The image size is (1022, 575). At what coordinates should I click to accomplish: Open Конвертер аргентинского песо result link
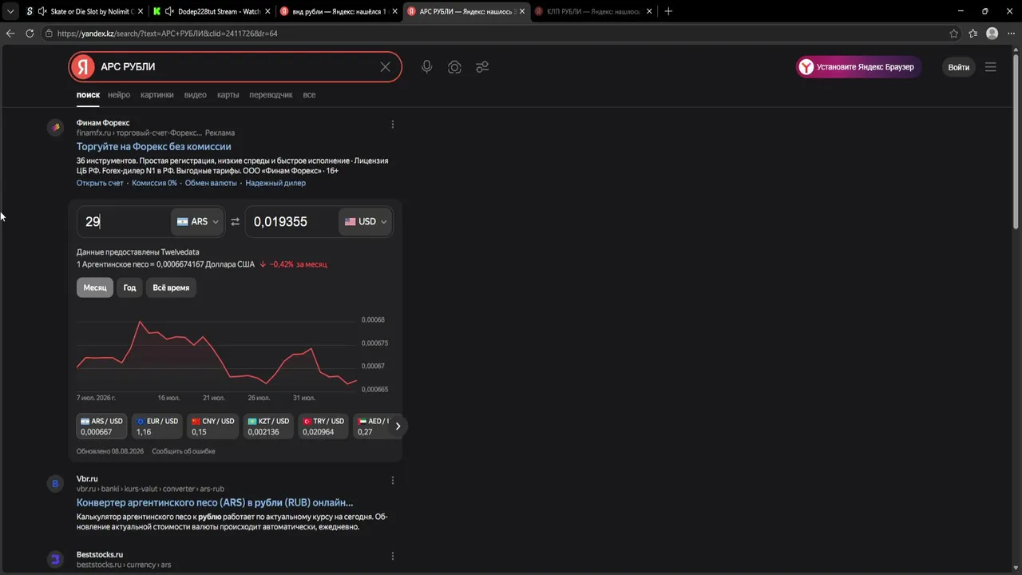[215, 503]
